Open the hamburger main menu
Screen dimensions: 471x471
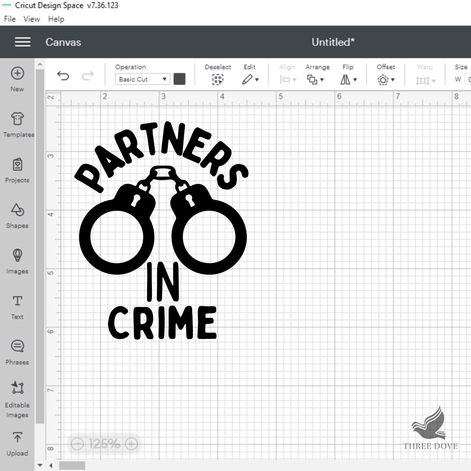click(22, 42)
